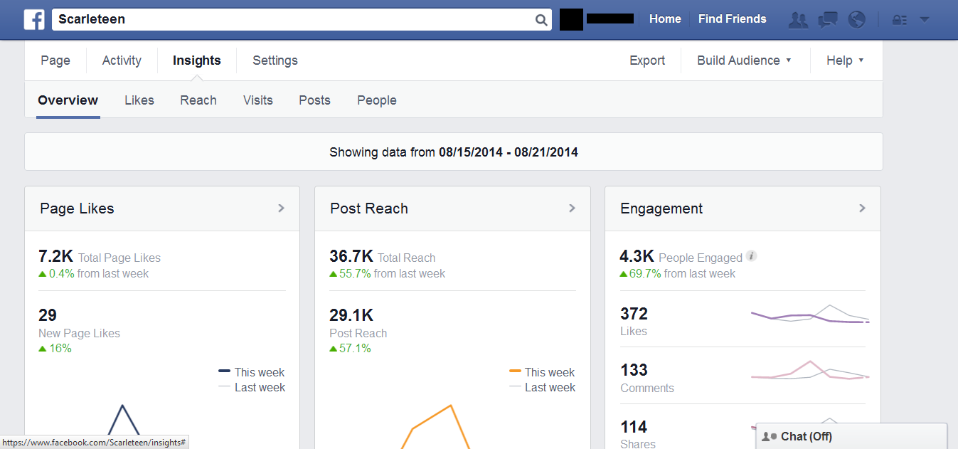Click the 55.7% from last week text

click(x=387, y=273)
